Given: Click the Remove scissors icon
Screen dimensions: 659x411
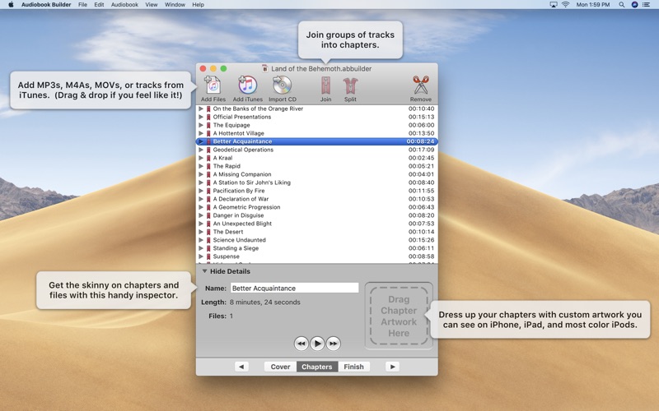Looking at the screenshot, I should [421, 85].
